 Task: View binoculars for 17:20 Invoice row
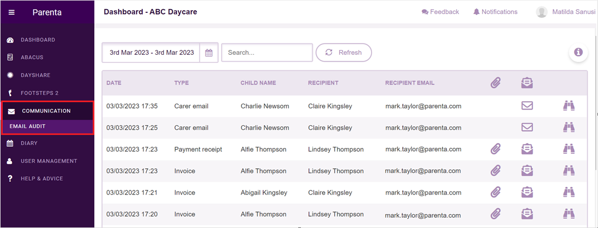[569, 215]
